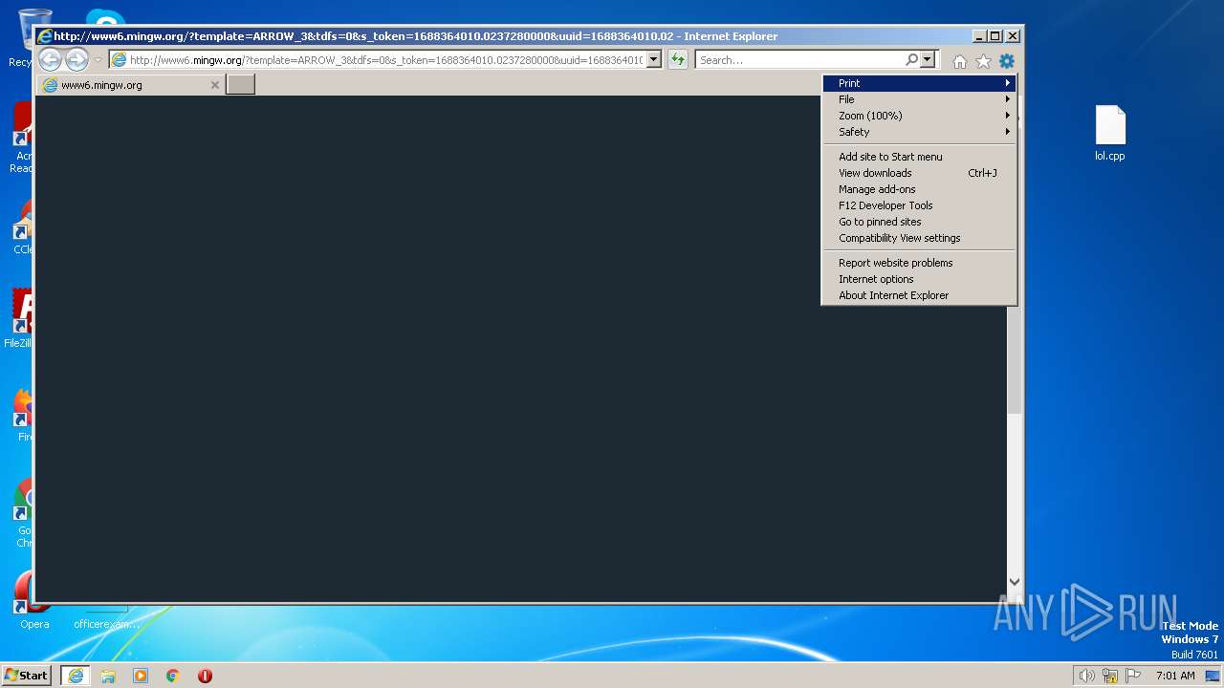Open recent pages dropdown beside Forward
This screenshot has width=1224, height=688.
point(98,60)
